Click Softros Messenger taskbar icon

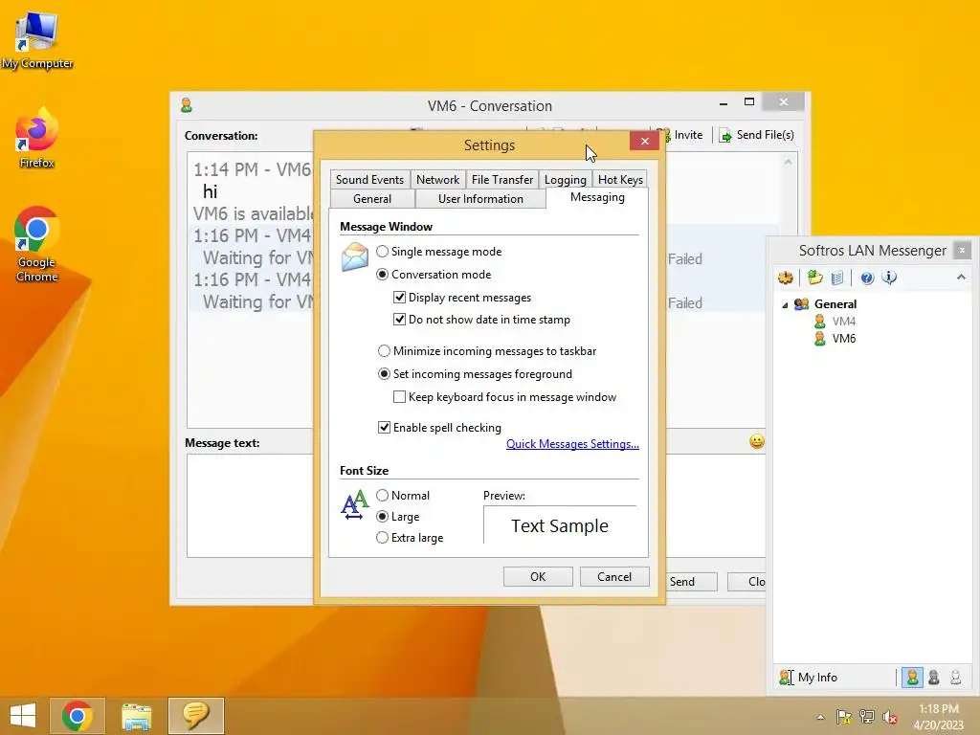pyautogui.click(x=195, y=716)
